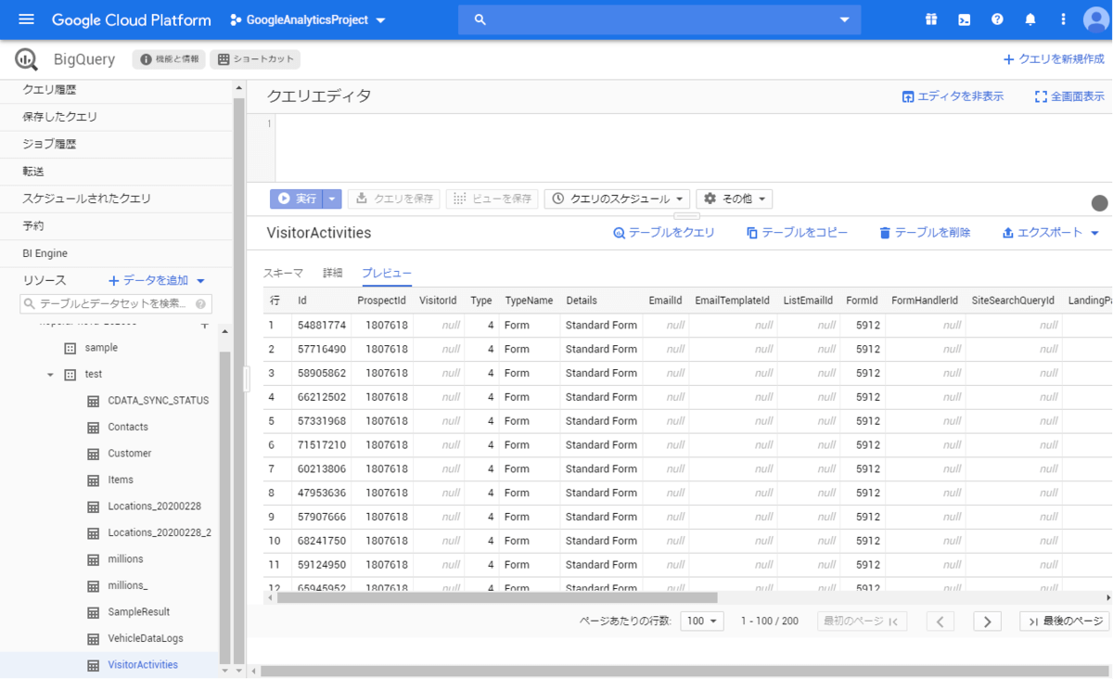Click the horizontal scrollbar of preview table
The width and height of the screenshot is (1113, 679).
[492, 598]
